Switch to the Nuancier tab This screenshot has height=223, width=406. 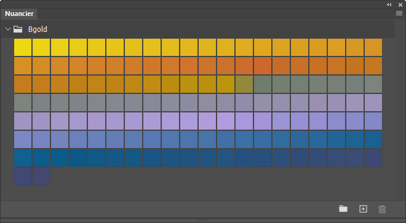(x=20, y=14)
